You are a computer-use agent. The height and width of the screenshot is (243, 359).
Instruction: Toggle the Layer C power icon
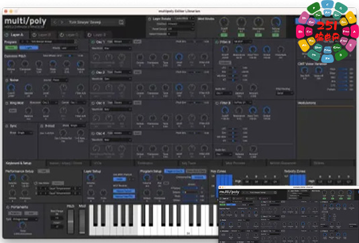[62, 35]
